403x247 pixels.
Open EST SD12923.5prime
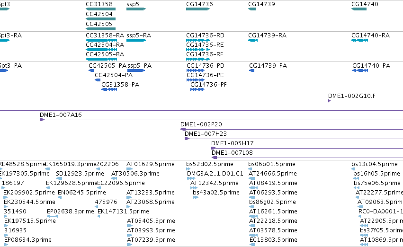[x=80, y=174]
